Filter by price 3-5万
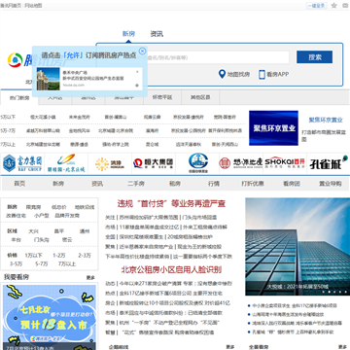350x350 pixels. (x=16, y=263)
